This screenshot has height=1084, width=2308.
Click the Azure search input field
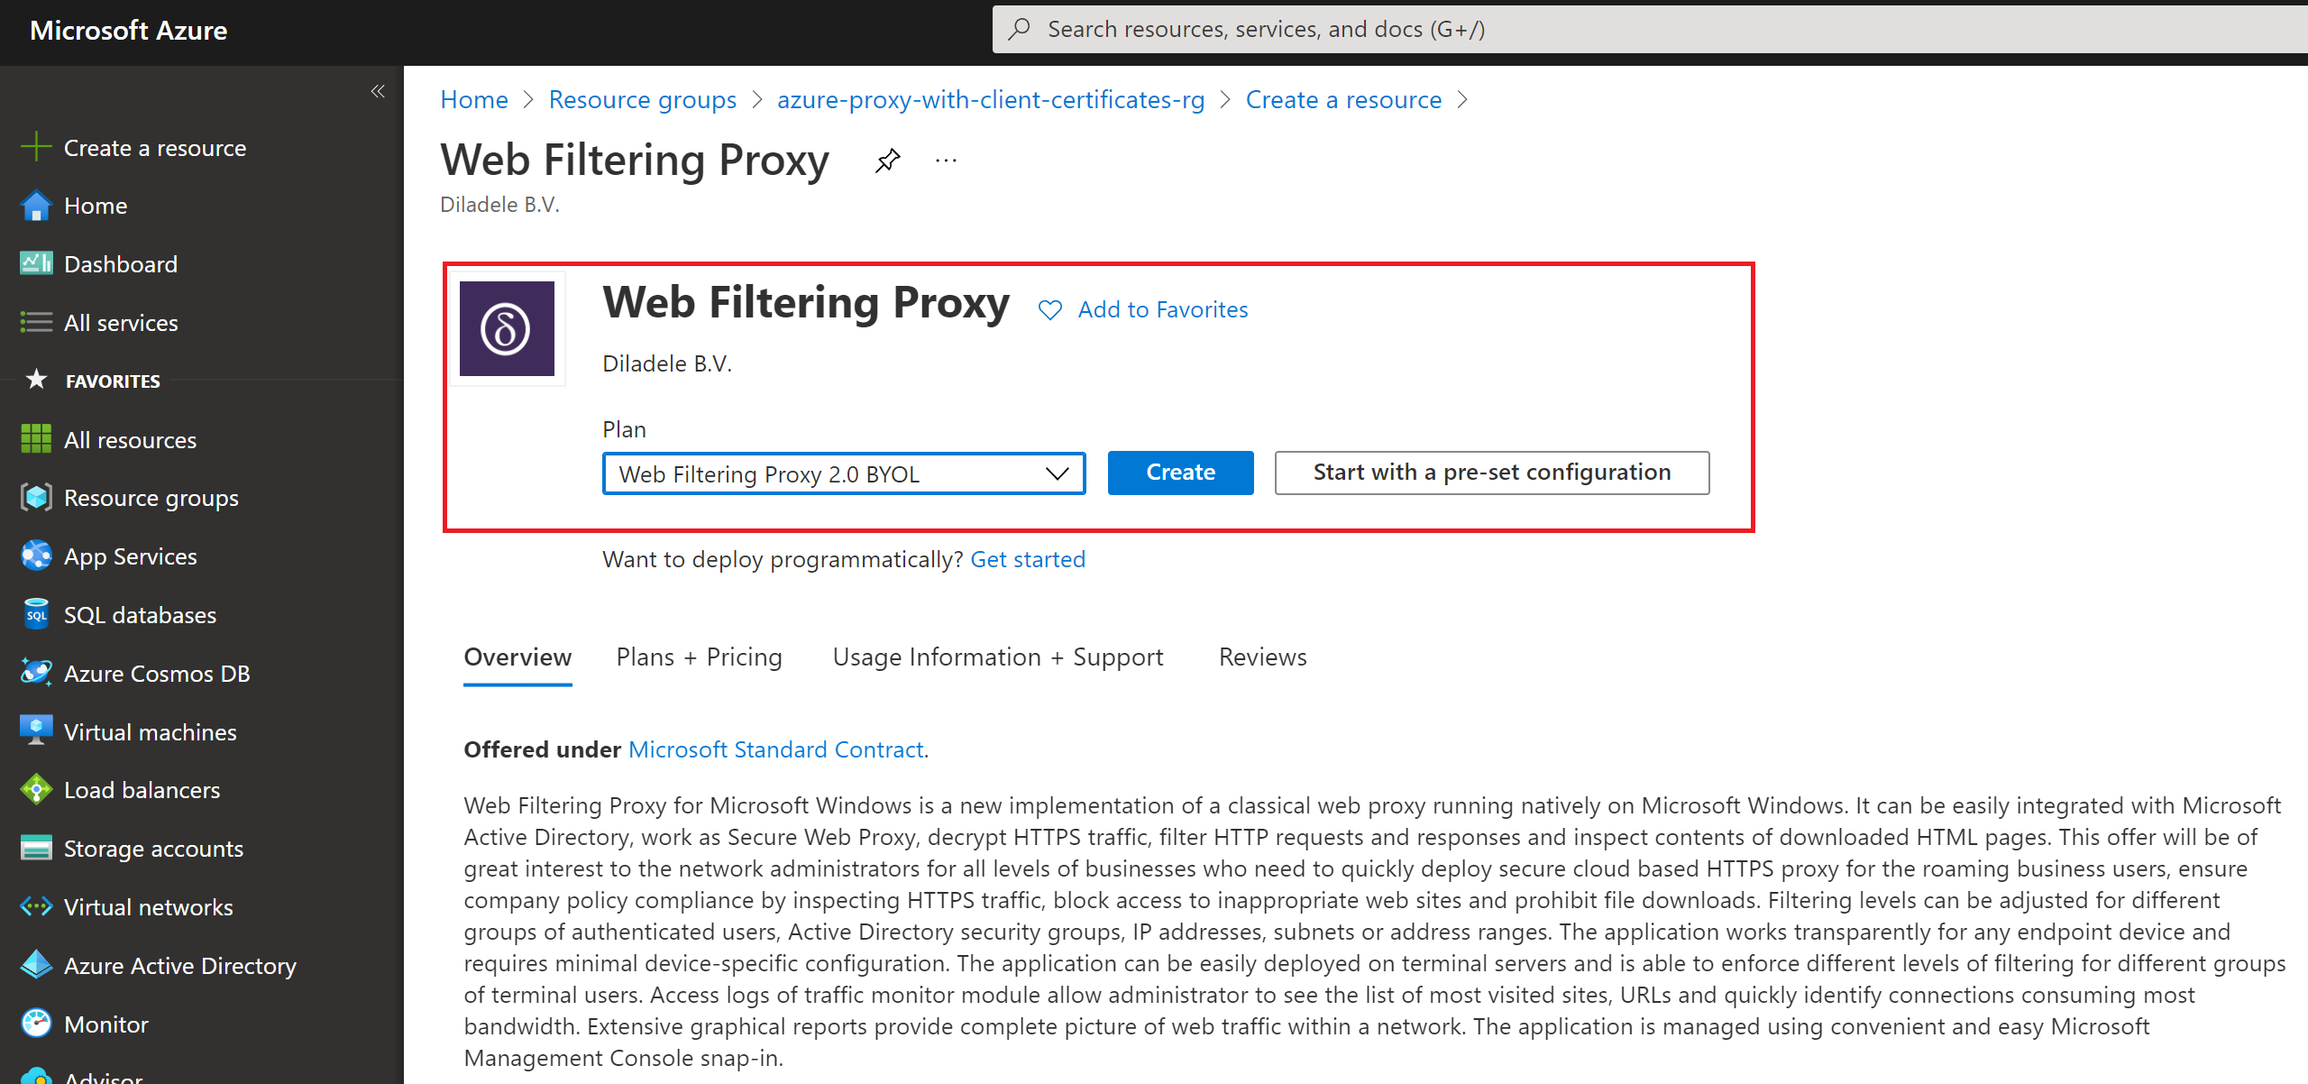point(1650,29)
